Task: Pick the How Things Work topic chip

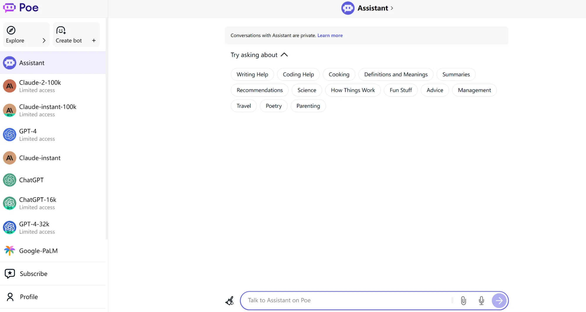Action: pos(353,90)
